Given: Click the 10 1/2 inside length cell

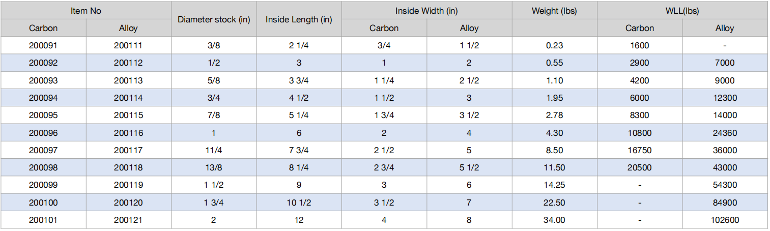Looking at the screenshot, I should (299, 203).
